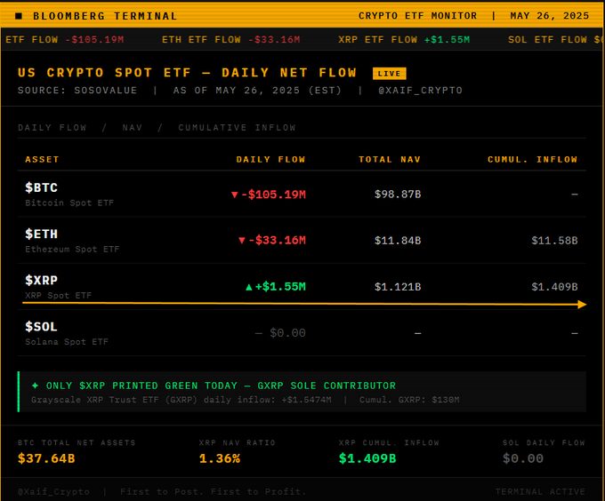Click the MAY 26, 2025 header date

550,16
